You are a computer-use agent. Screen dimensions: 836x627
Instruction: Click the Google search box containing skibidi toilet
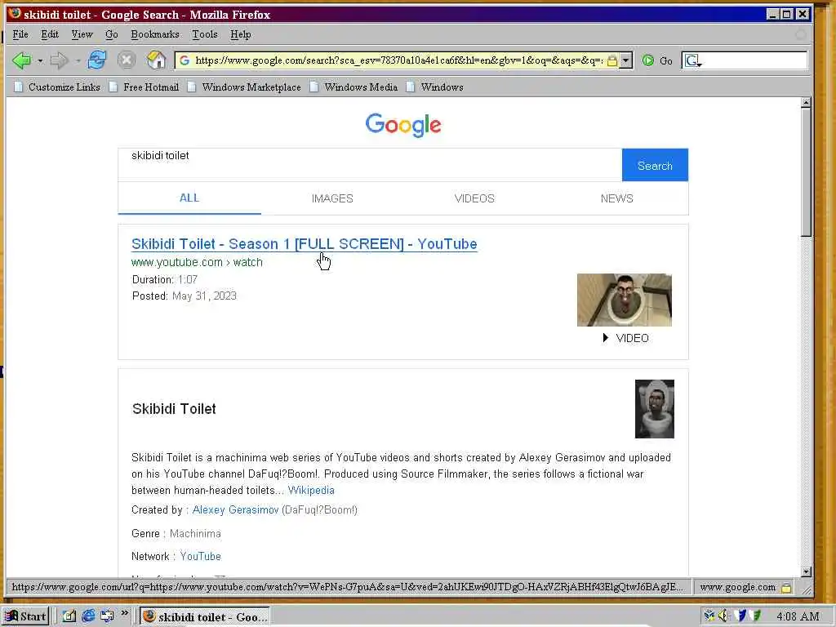[x=370, y=164]
